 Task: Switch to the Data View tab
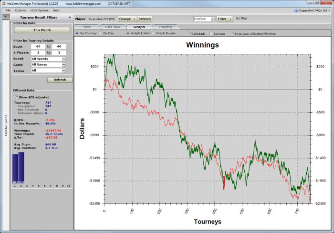[x=113, y=27]
